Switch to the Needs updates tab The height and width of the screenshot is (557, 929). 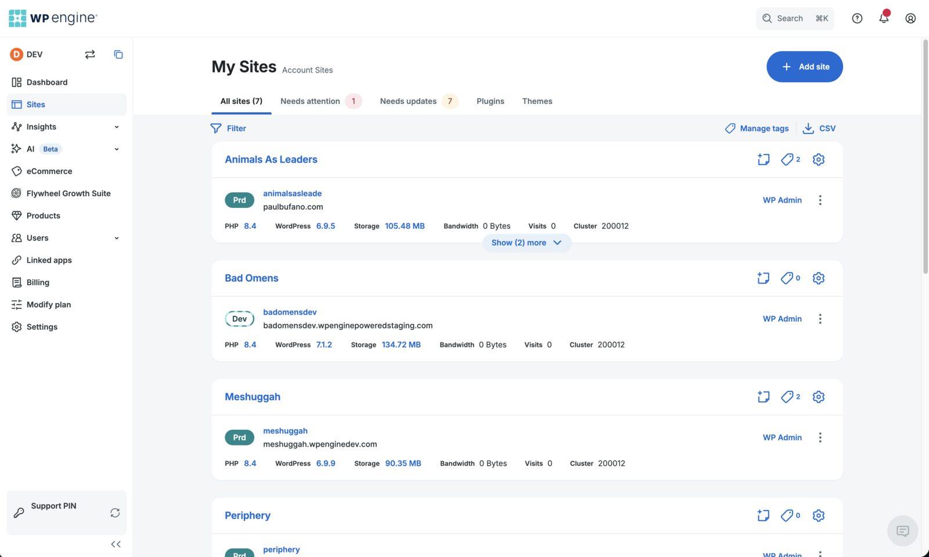(x=419, y=101)
